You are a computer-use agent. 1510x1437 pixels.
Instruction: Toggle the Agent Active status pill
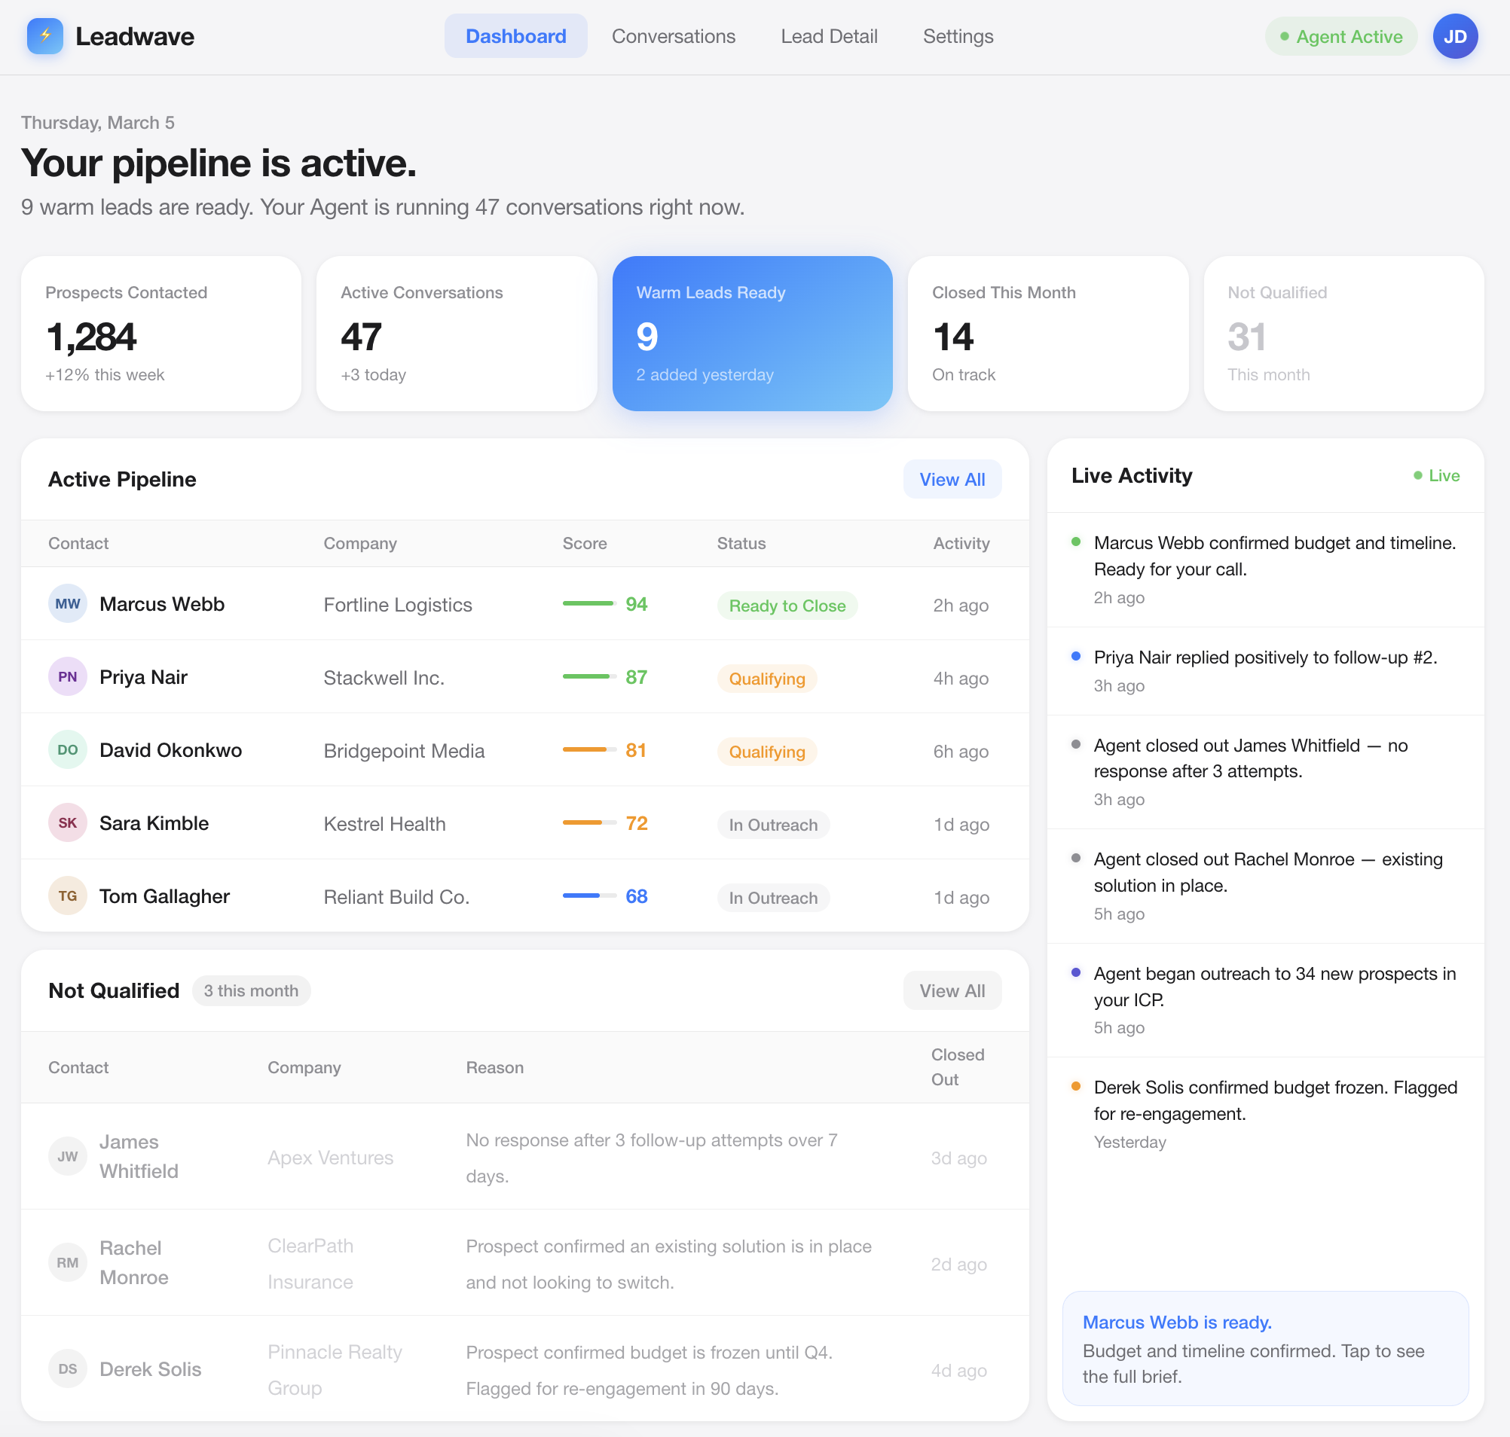[1340, 36]
